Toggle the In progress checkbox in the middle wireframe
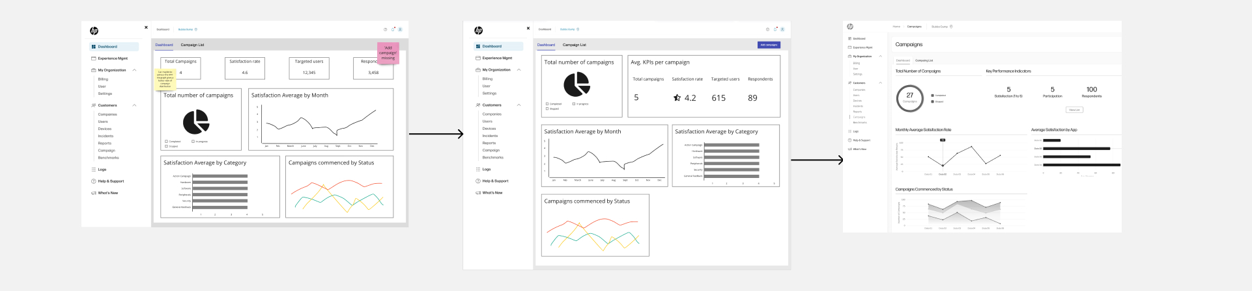This screenshot has width=1252, height=291. [x=574, y=104]
